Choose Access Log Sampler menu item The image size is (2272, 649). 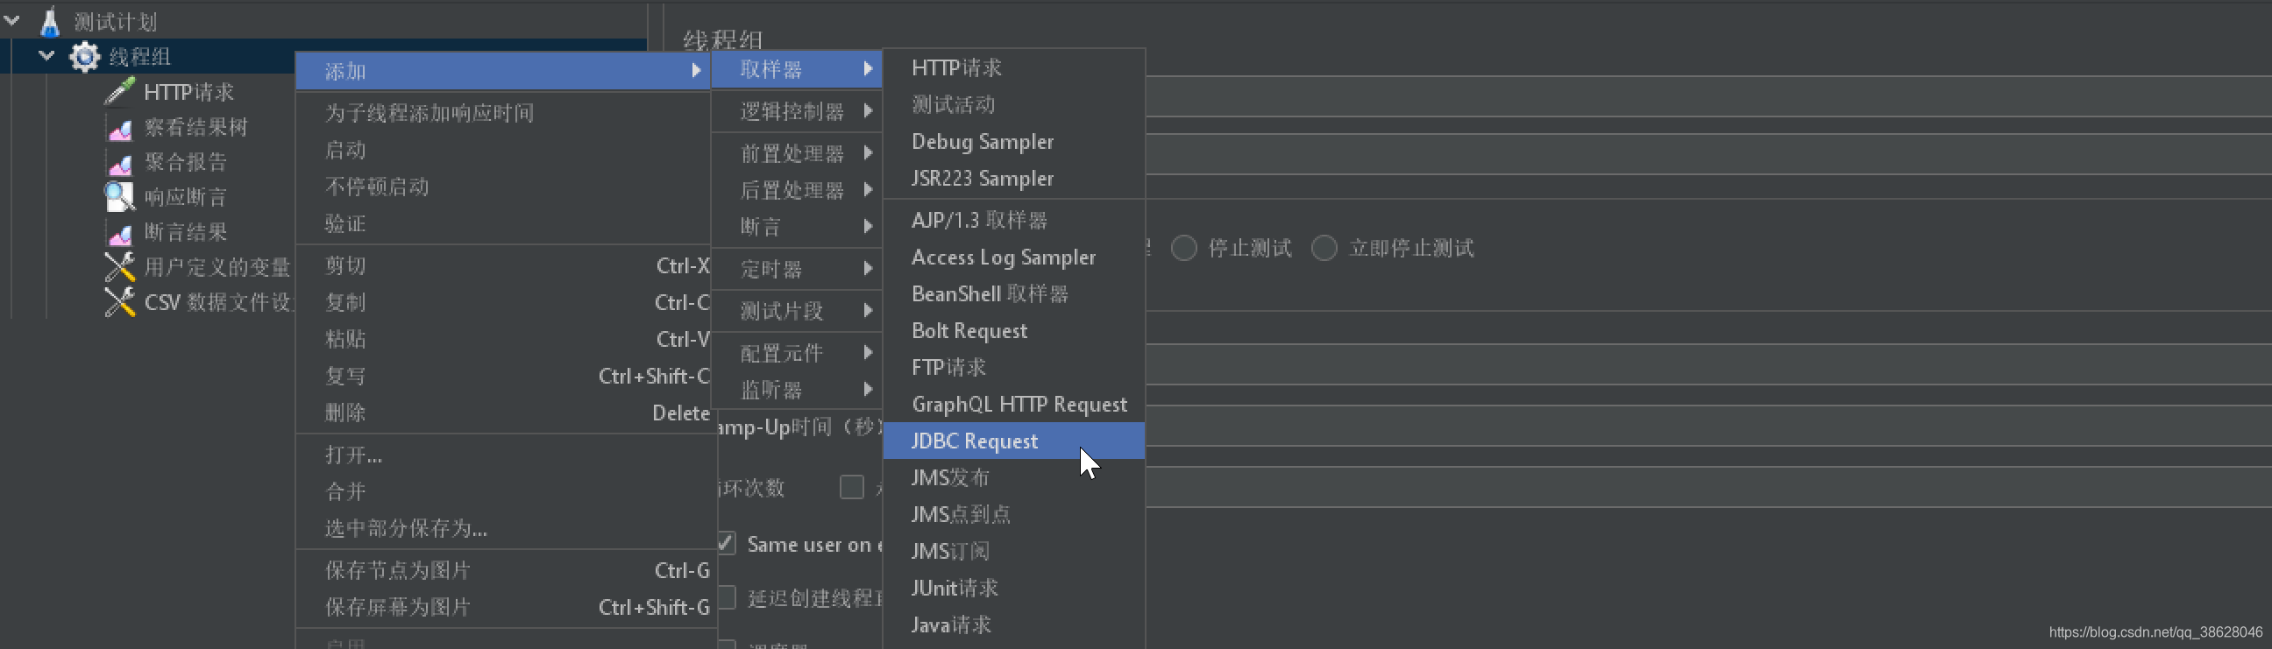click(1013, 257)
